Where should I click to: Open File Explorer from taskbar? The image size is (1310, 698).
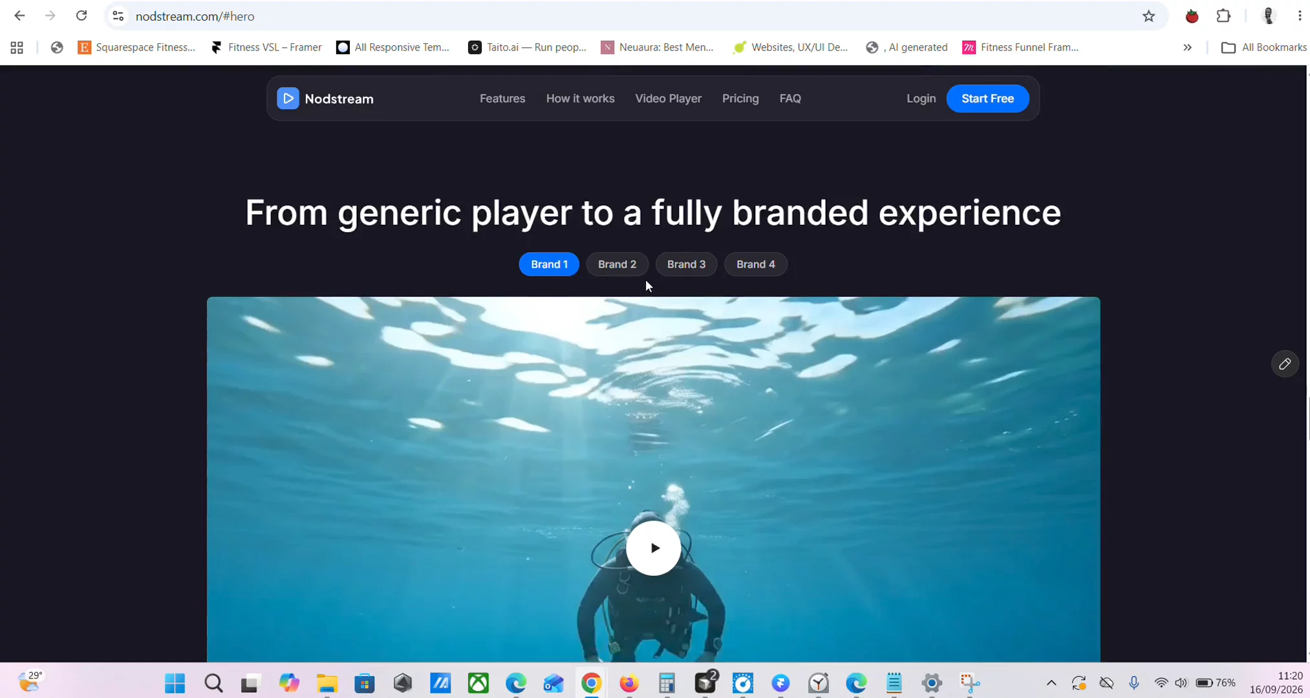[x=327, y=683]
